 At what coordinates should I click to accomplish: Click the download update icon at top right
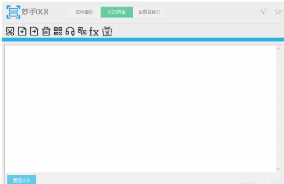[264, 11]
